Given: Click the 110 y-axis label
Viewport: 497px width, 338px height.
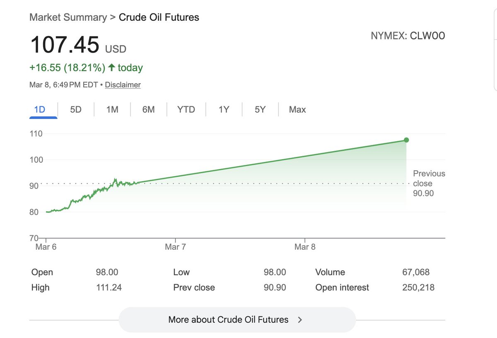Looking at the screenshot, I should click(x=36, y=134).
